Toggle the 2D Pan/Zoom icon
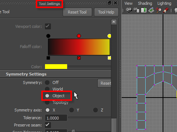 coord(159,10)
